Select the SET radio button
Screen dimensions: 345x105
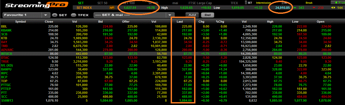click(54, 15)
